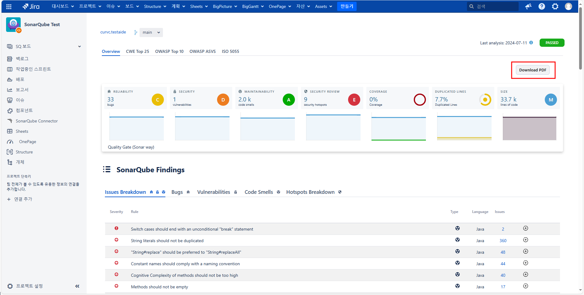Open the 프로젝트 dropdown menu
Image resolution: width=584 pixels, height=295 pixels.
click(90, 6)
